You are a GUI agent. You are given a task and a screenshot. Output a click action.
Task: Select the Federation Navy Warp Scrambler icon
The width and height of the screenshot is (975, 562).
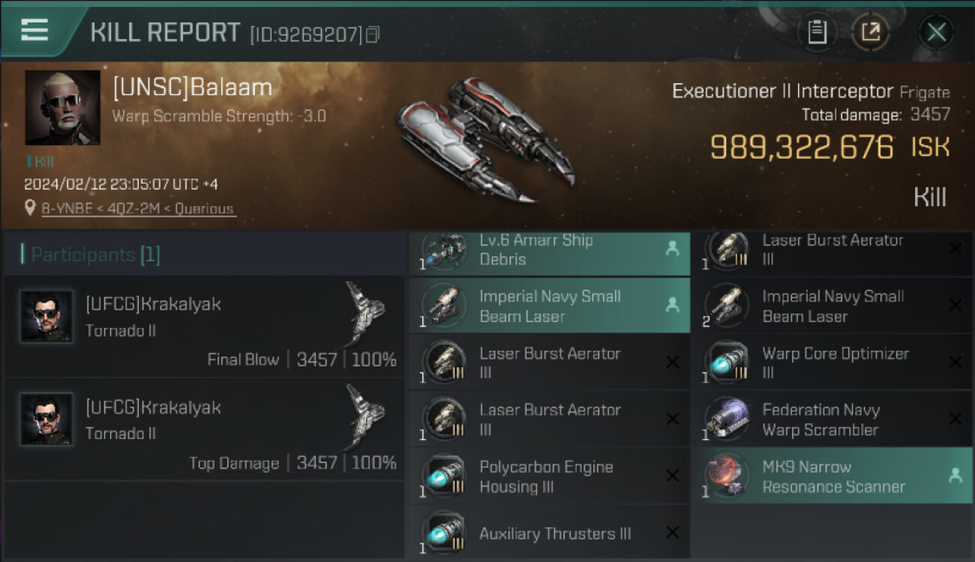[727, 420]
